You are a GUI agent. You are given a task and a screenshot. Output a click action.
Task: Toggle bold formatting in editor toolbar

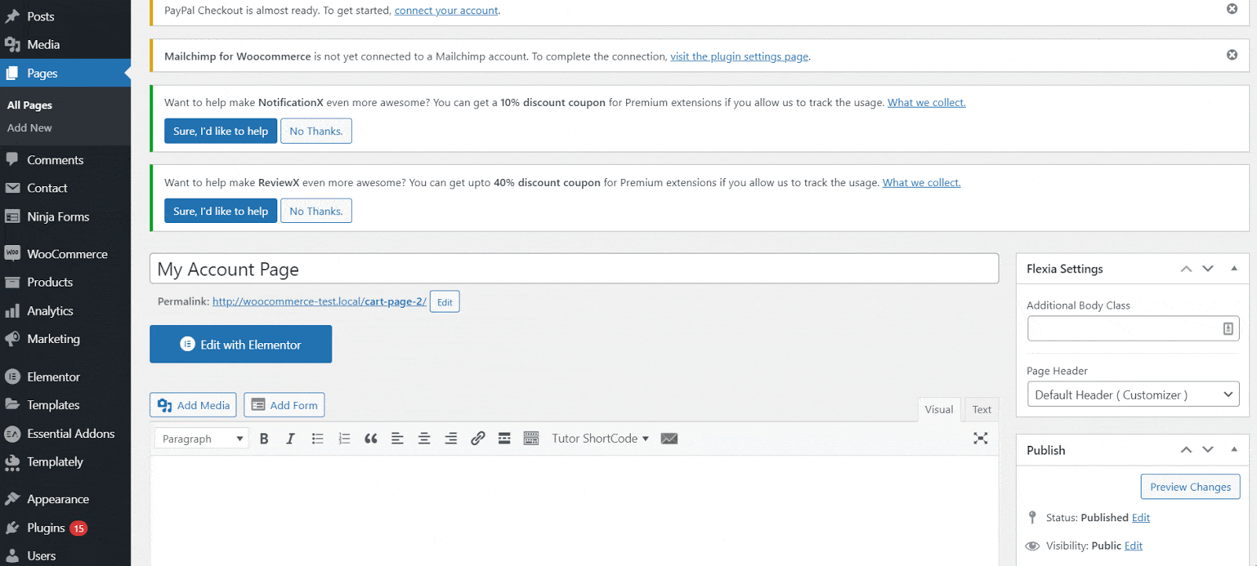(264, 439)
